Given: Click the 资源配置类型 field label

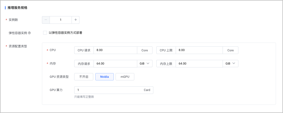Looking at the screenshot, I should 18,46.
